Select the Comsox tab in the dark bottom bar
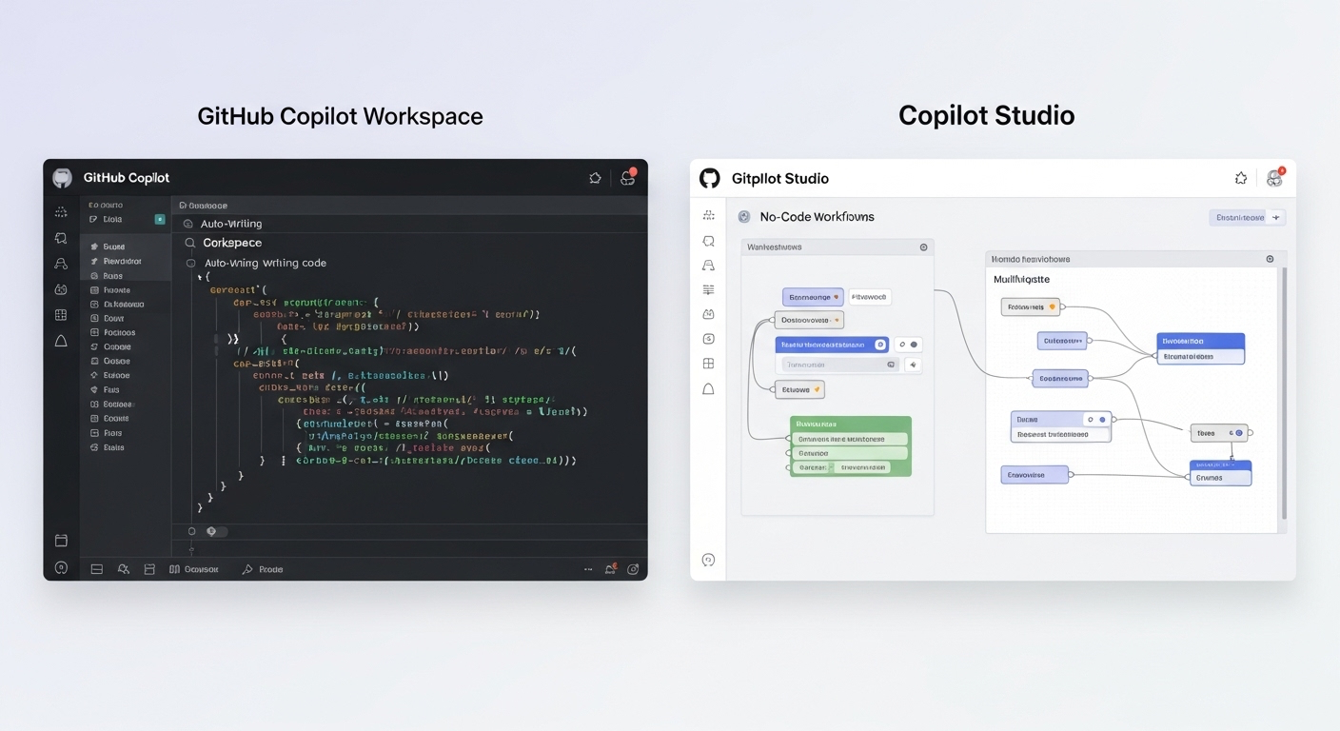 [x=194, y=569]
